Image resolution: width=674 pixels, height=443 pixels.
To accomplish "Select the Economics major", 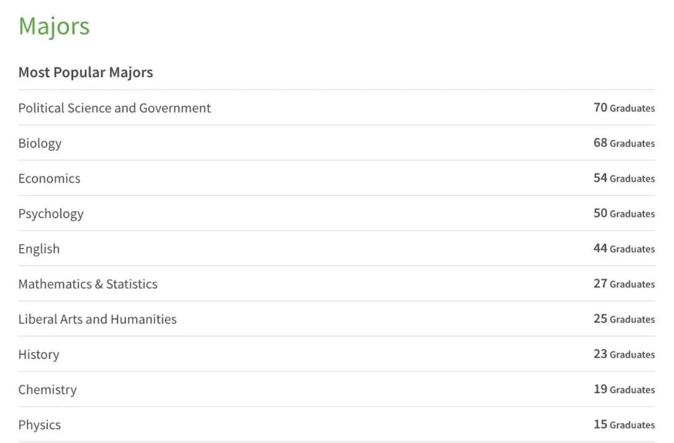I will coord(49,178).
